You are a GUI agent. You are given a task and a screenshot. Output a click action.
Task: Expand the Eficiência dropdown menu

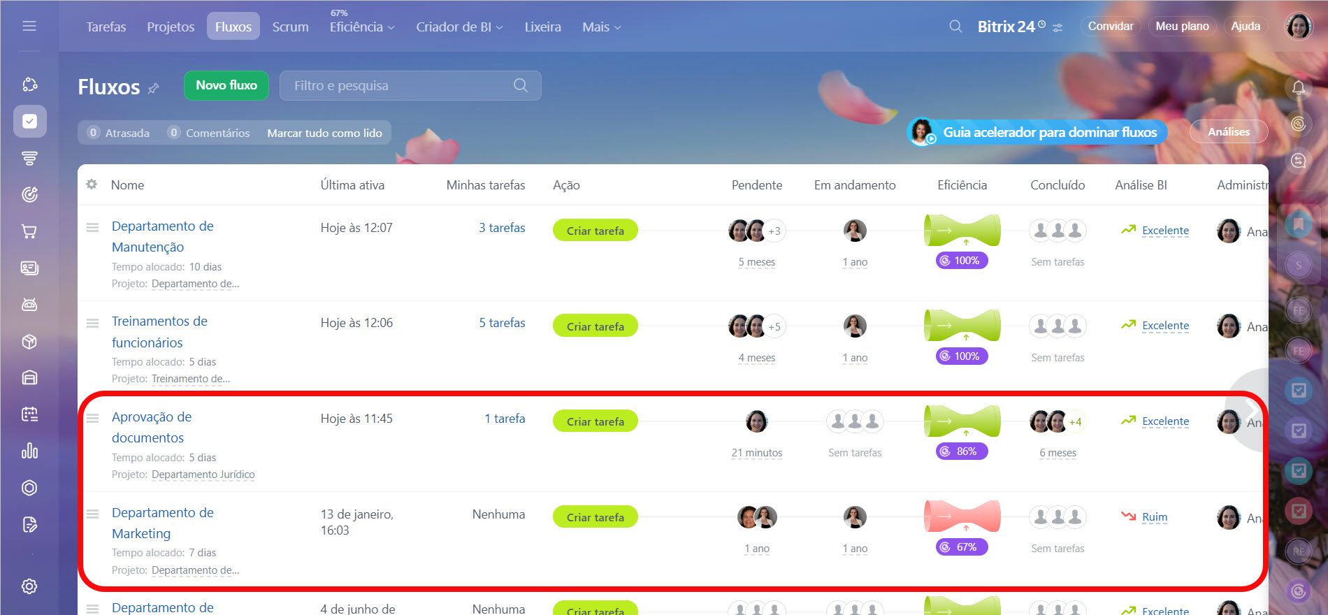tap(362, 27)
